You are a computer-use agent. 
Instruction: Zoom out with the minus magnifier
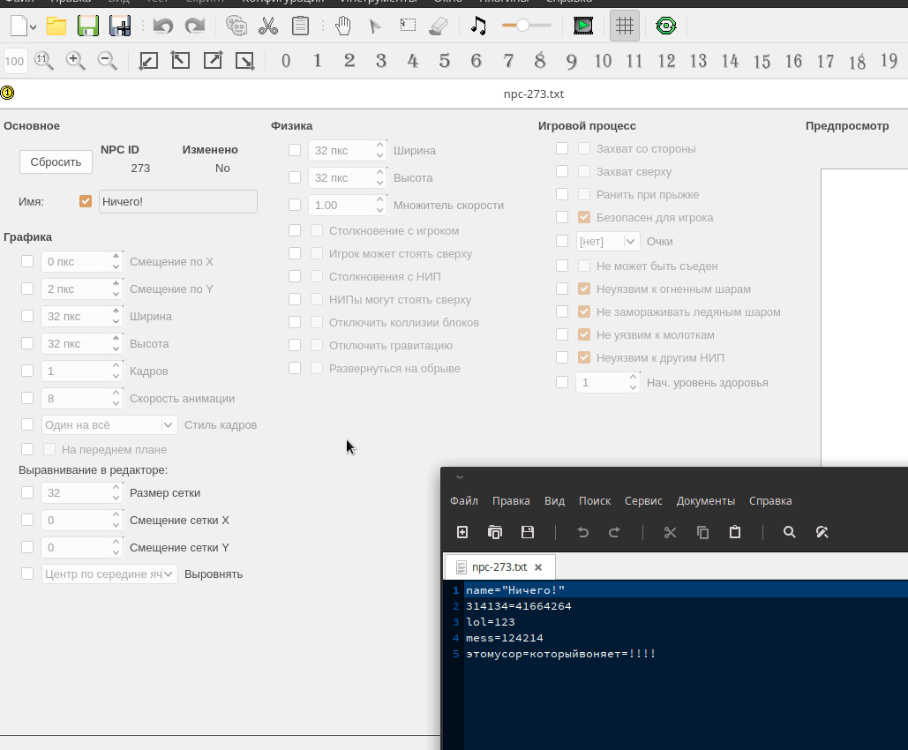(107, 60)
